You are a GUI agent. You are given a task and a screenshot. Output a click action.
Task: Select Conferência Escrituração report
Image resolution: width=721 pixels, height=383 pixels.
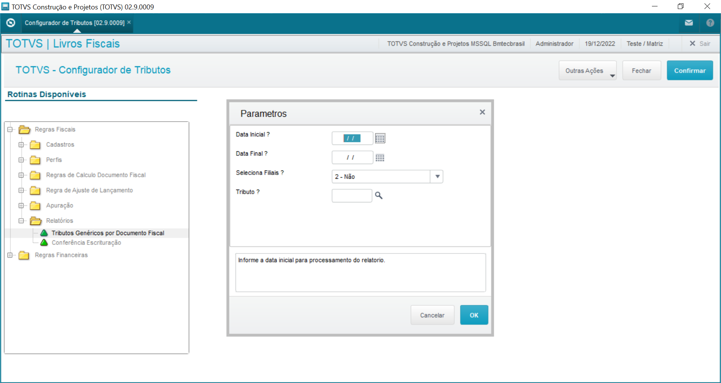pos(86,243)
